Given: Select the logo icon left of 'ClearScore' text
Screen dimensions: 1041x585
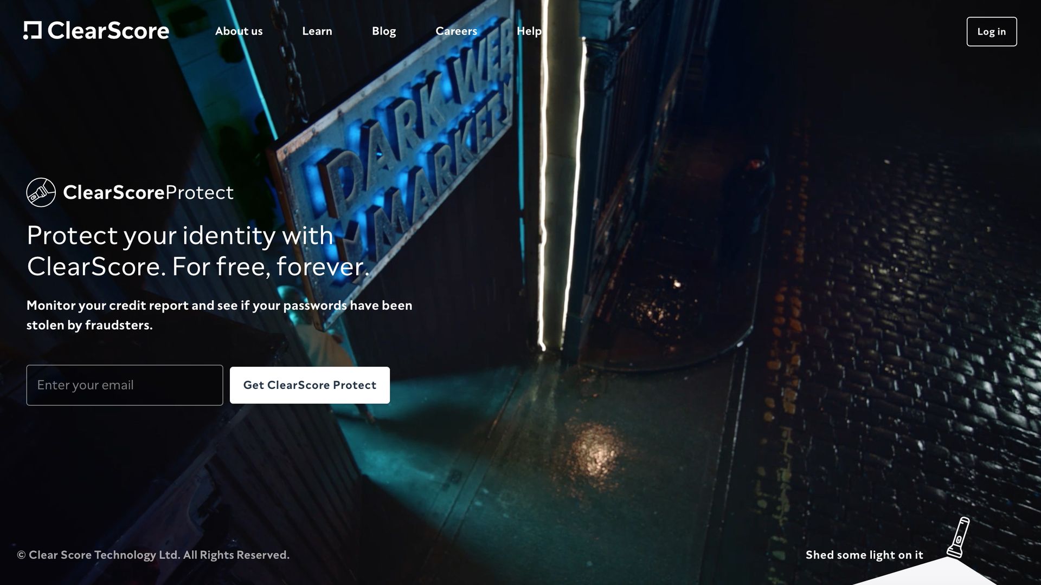Looking at the screenshot, I should point(31,31).
